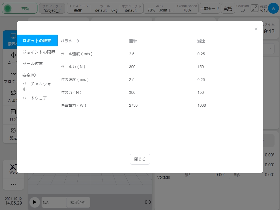Open the ハードウェア tab
The image size is (280, 210).
click(x=37, y=98)
